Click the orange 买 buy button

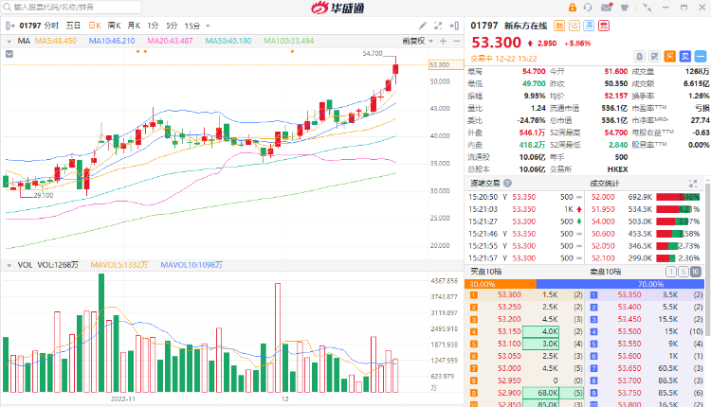pyautogui.click(x=670, y=56)
